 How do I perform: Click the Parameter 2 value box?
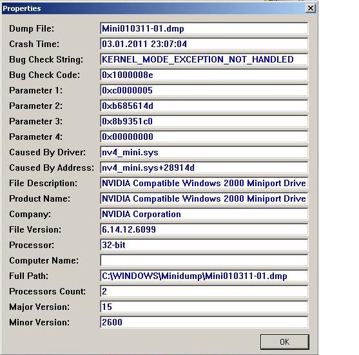click(x=204, y=106)
